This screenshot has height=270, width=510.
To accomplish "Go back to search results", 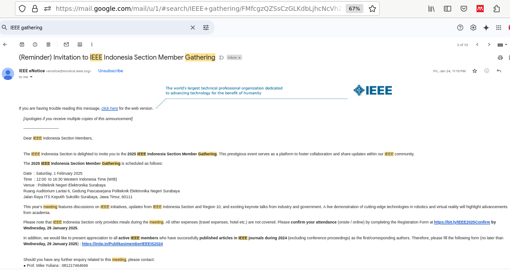I will (x=5, y=44).
